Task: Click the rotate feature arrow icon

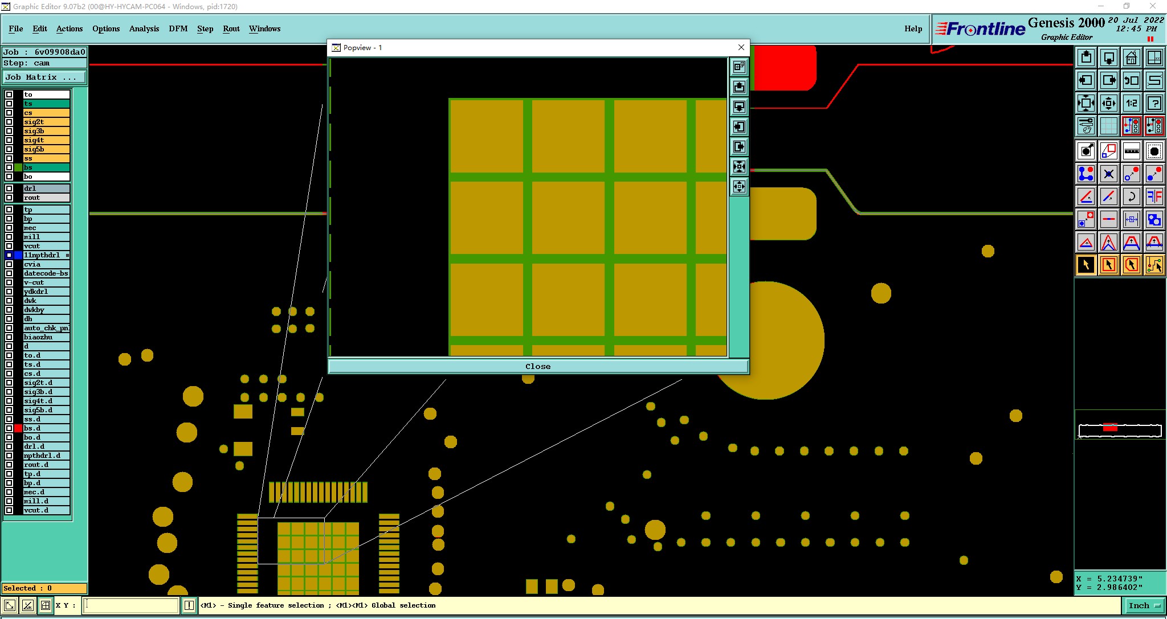Action: [1131, 197]
